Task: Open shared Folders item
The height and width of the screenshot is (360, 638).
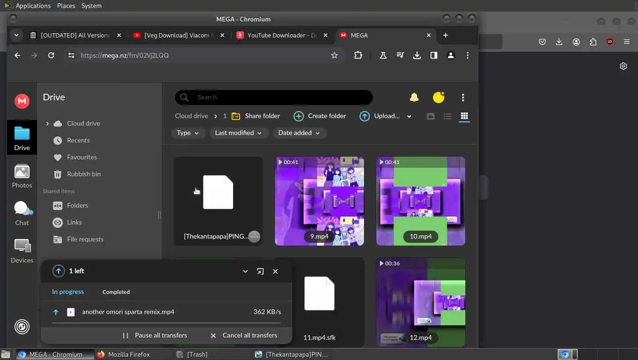Action: [x=77, y=206]
